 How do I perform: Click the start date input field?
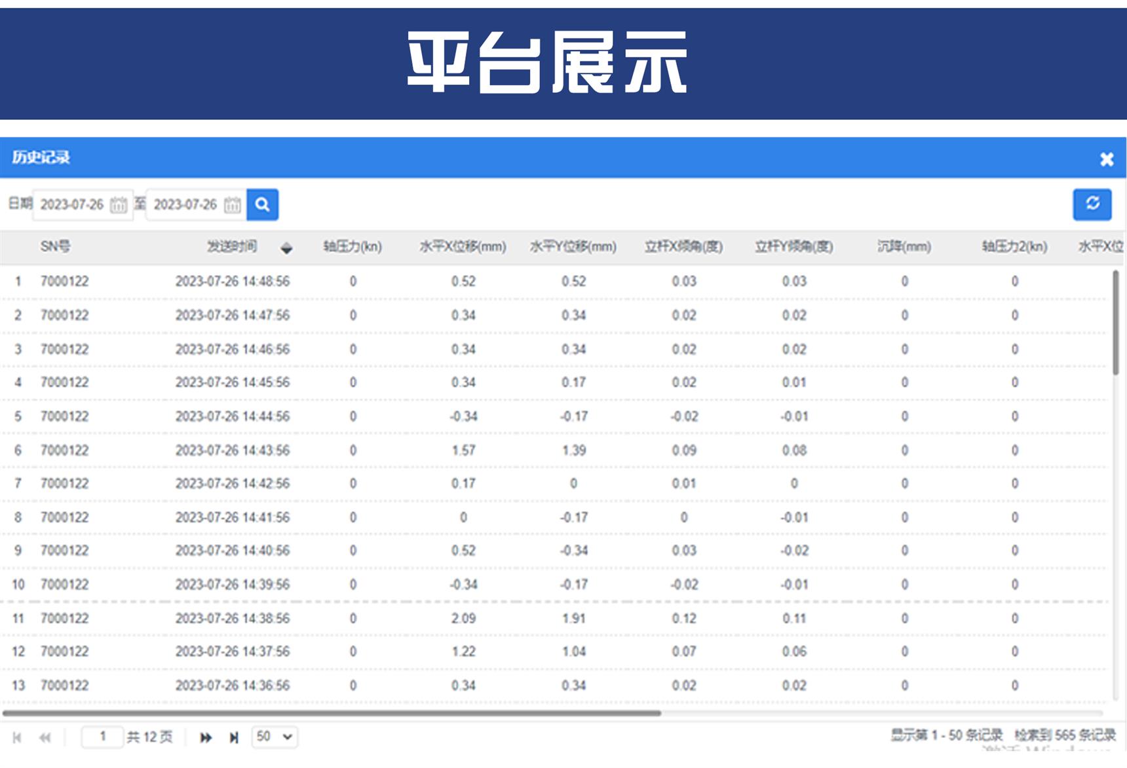click(83, 205)
